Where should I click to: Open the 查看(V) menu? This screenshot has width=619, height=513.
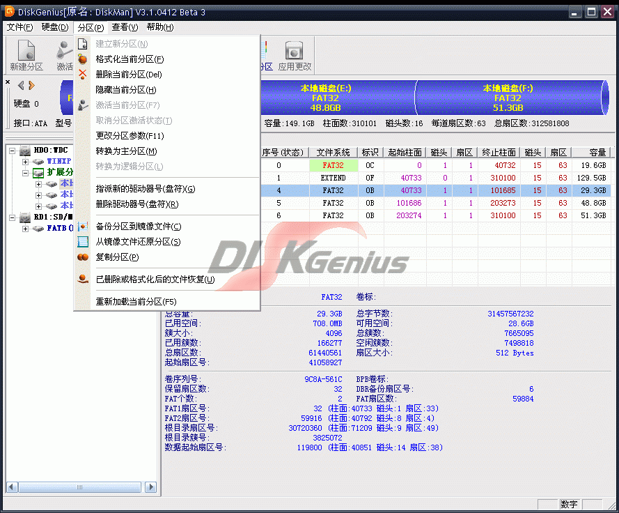[x=125, y=27]
